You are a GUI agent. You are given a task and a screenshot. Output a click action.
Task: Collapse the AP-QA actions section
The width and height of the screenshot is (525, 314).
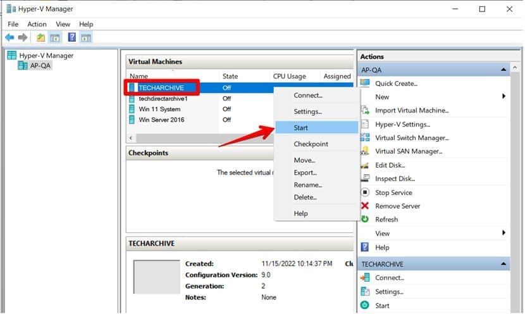(x=503, y=69)
